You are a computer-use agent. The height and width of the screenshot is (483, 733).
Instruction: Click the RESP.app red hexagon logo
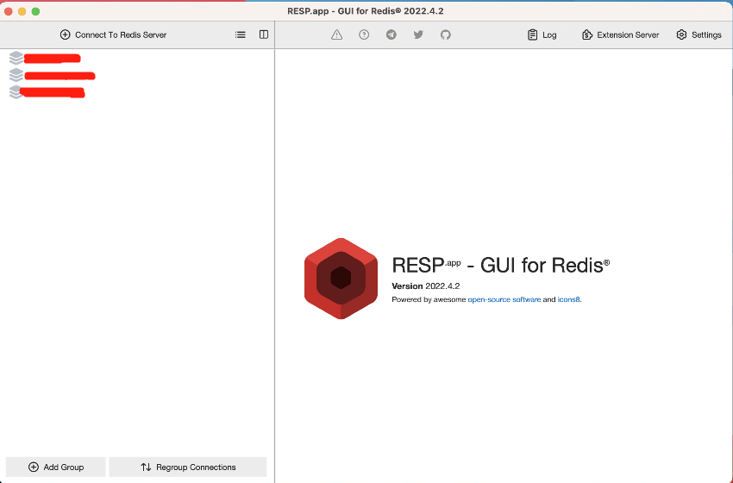341,279
